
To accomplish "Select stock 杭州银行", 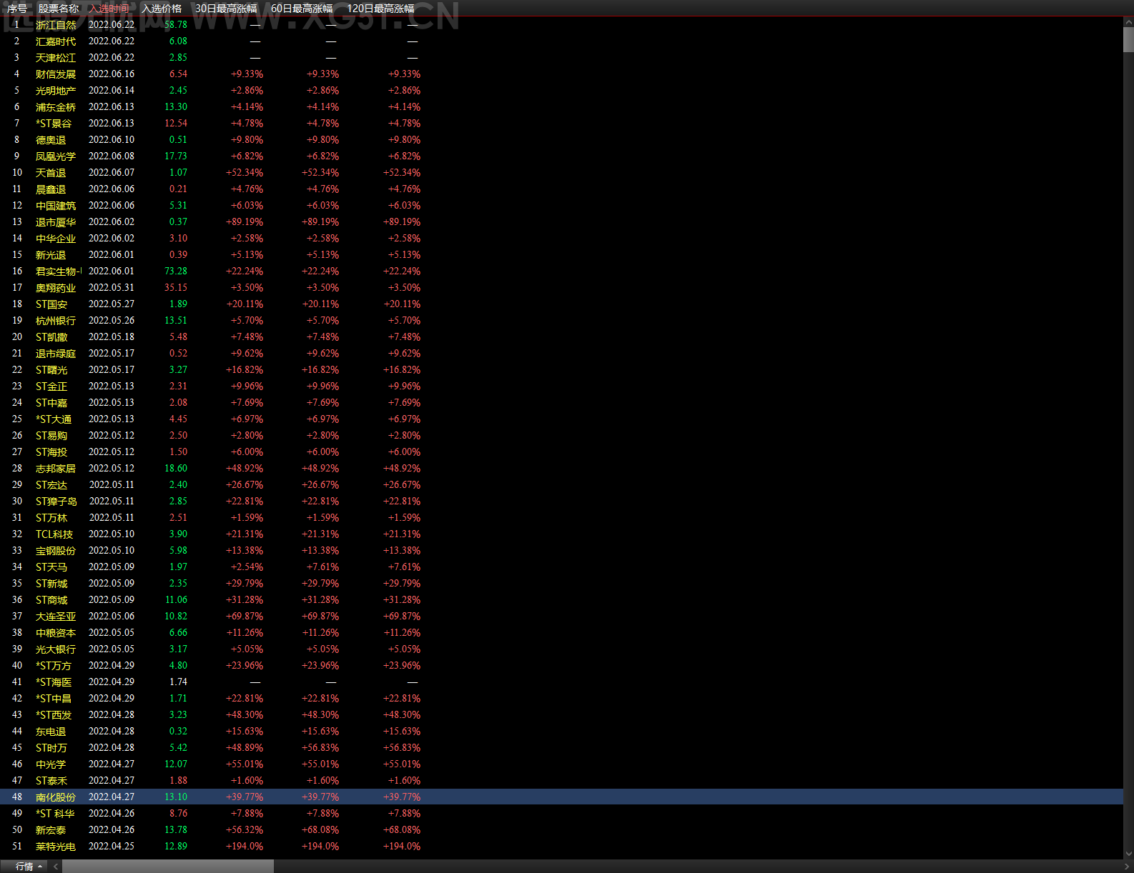I will coord(56,321).
